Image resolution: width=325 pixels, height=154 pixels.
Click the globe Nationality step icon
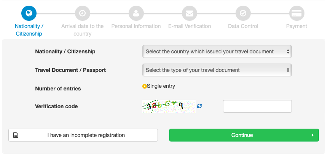[x=29, y=13]
